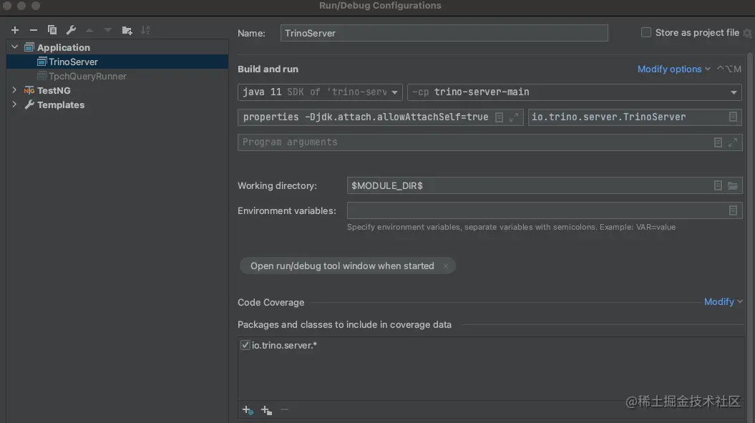Click the add class coverage icon
The width and height of the screenshot is (755, 423).
pyautogui.click(x=248, y=410)
